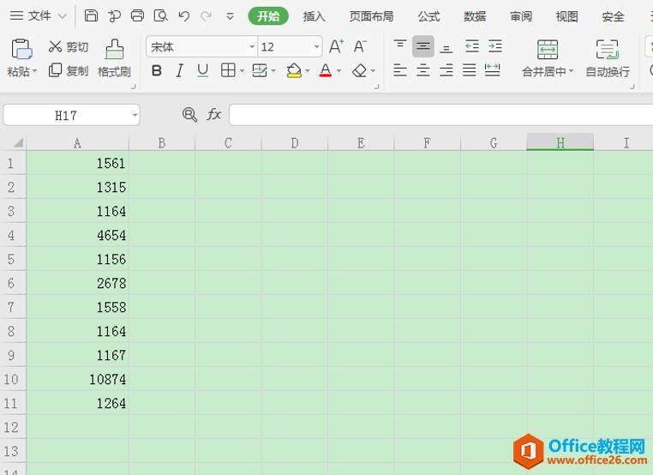Open the 文件 menu
This screenshot has height=475, width=653.
(40, 16)
